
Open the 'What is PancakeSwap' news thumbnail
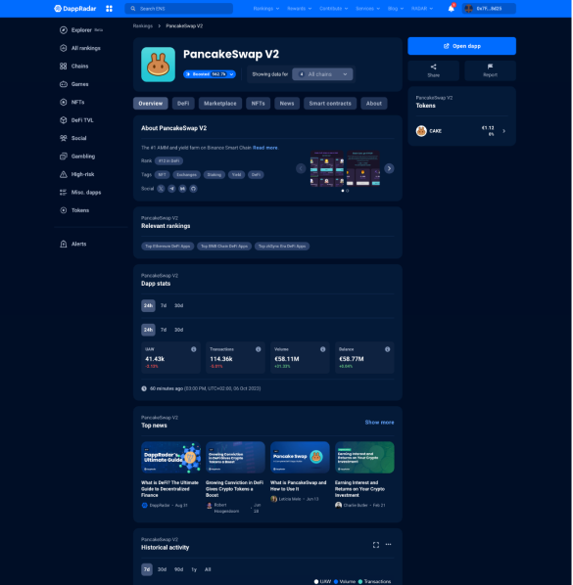tap(300, 458)
